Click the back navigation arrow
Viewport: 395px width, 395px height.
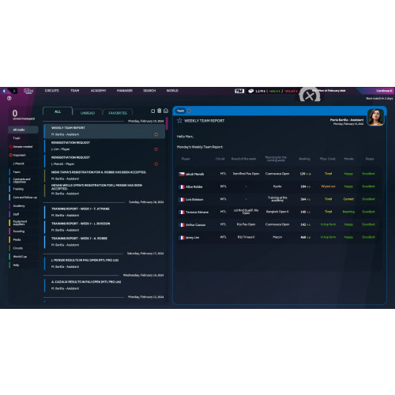[x=4, y=91]
